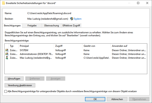Click Vollzugriff in the SYSTEM row
Viewport: 152px width, 103px height.
coord(61,50)
